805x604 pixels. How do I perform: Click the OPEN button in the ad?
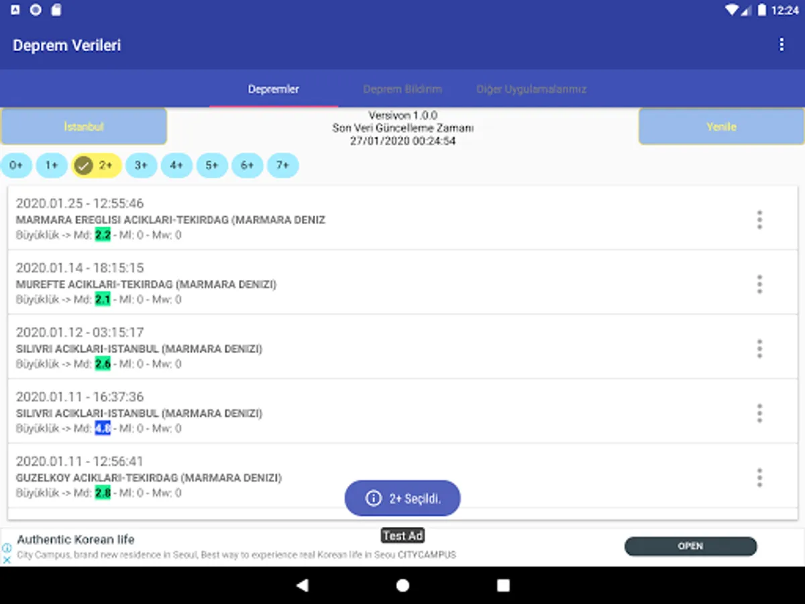690,546
